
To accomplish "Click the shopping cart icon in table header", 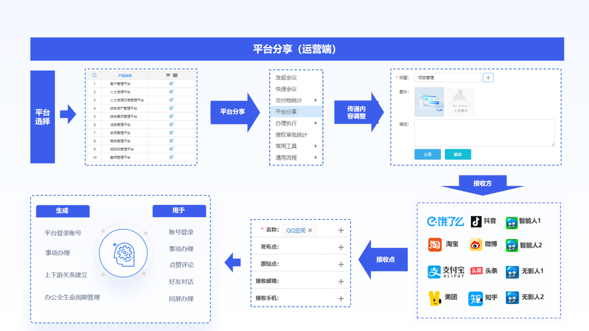I will pos(168,75).
